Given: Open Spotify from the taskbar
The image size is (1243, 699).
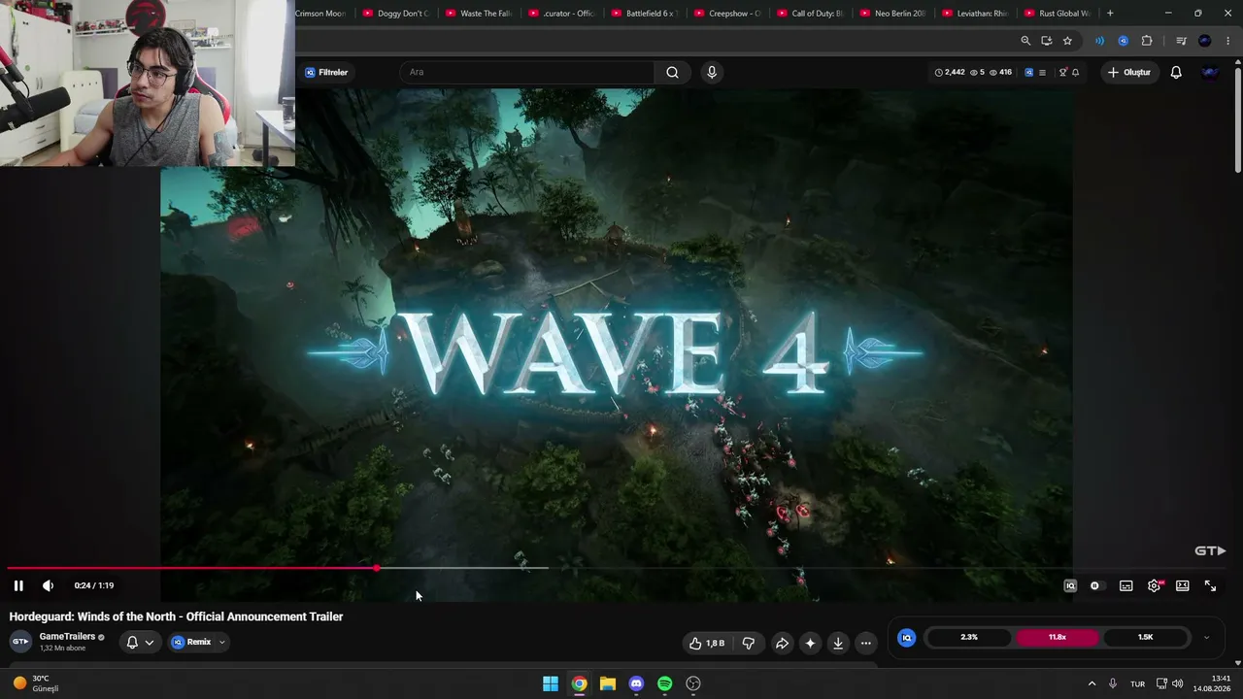Looking at the screenshot, I should tap(664, 683).
